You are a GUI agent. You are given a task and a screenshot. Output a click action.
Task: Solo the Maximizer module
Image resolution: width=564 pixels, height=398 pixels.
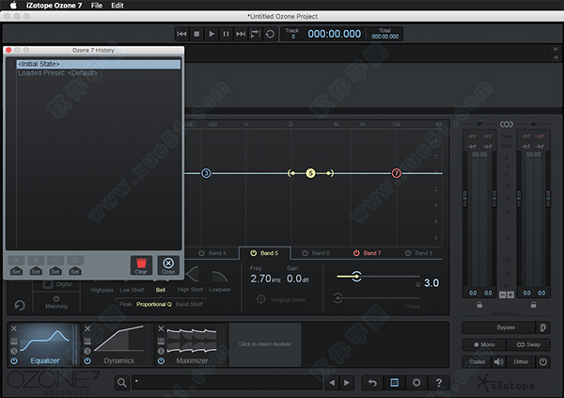[161, 351]
